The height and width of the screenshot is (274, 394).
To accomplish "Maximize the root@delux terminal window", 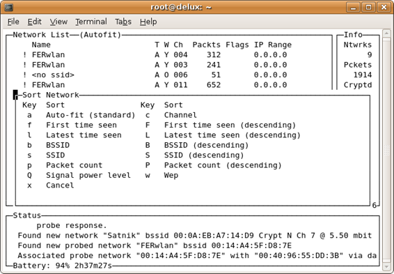I will pyautogui.click(x=368, y=7).
